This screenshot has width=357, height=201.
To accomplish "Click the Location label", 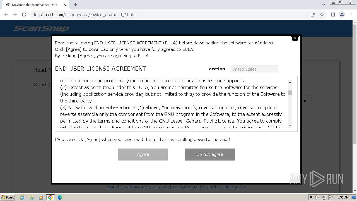I will pos(216,69).
